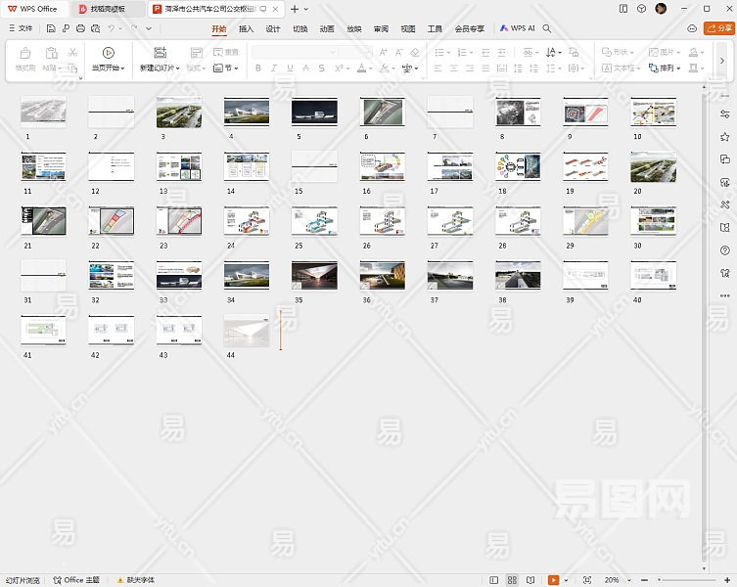737x587 pixels.
Task: Switch to the 插入 ribbon tab
Action: (246, 29)
